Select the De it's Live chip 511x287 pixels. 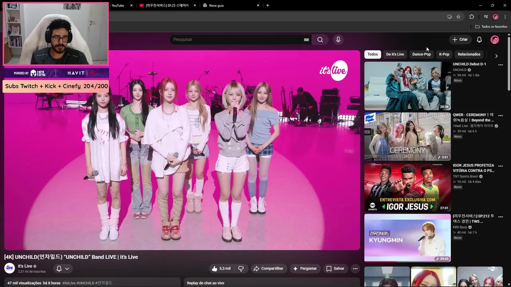point(395,54)
